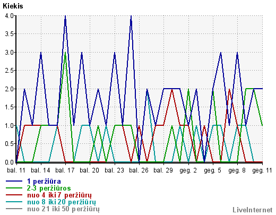Click the 'bal. 23' date label

point(114,170)
